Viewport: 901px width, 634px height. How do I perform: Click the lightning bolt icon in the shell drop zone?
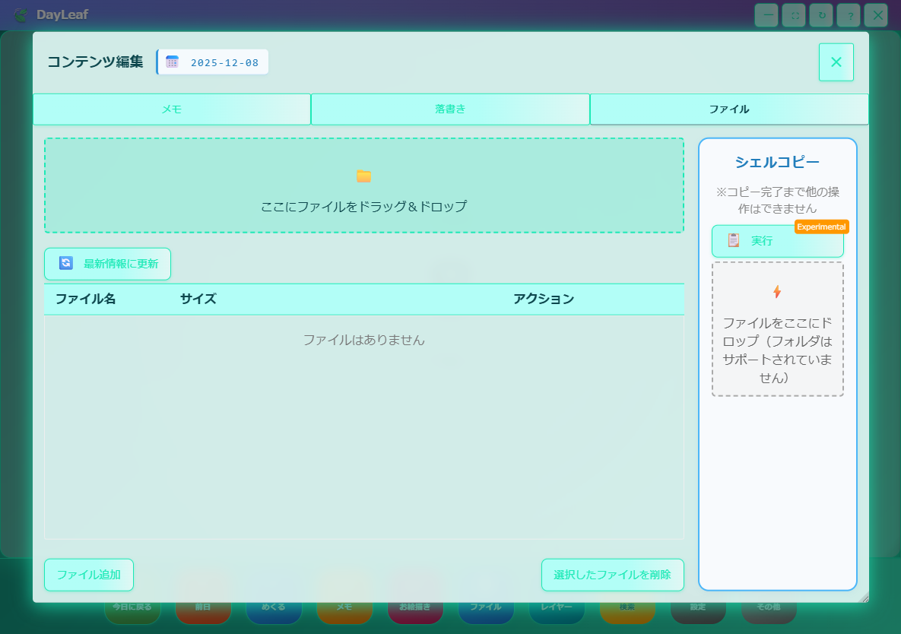coord(776,292)
